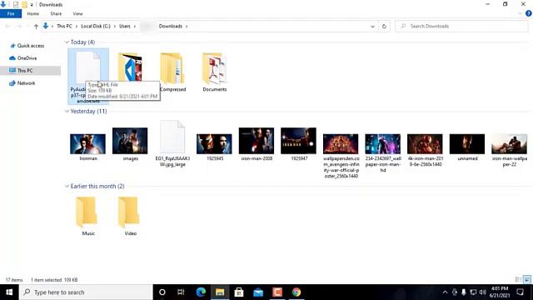Refresh the Downloads folder
The height and width of the screenshot is (300, 533).
point(384,26)
